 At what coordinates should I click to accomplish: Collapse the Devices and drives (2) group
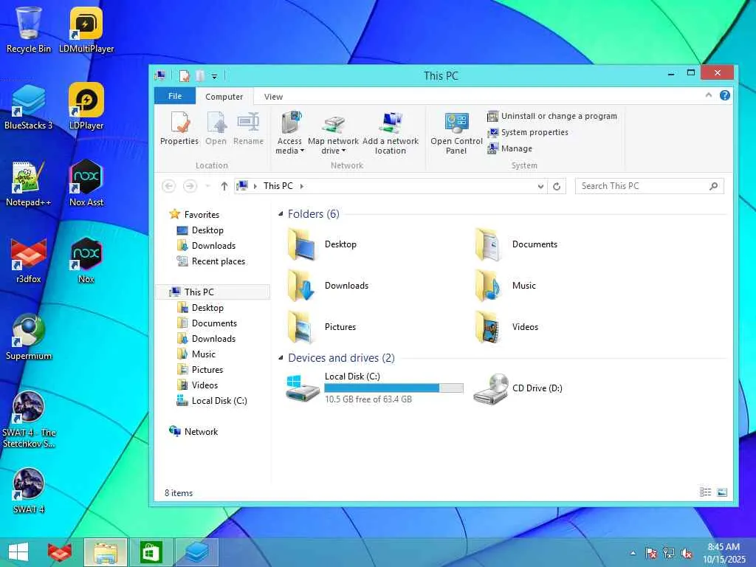pyautogui.click(x=281, y=358)
